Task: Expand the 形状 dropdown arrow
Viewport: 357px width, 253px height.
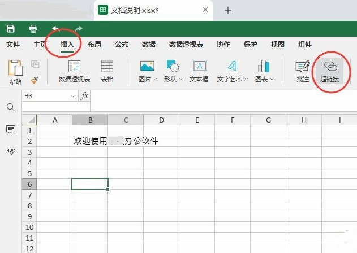Action: 181,79
